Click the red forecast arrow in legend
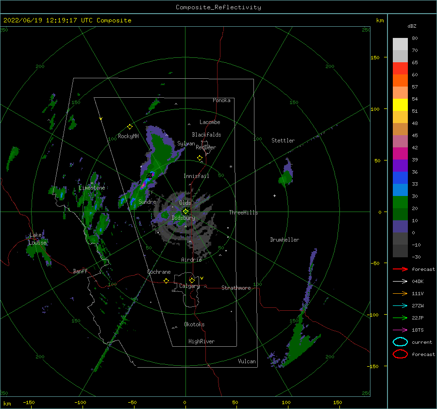The width and height of the screenshot is (437, 409). click(x=400, y=269)
